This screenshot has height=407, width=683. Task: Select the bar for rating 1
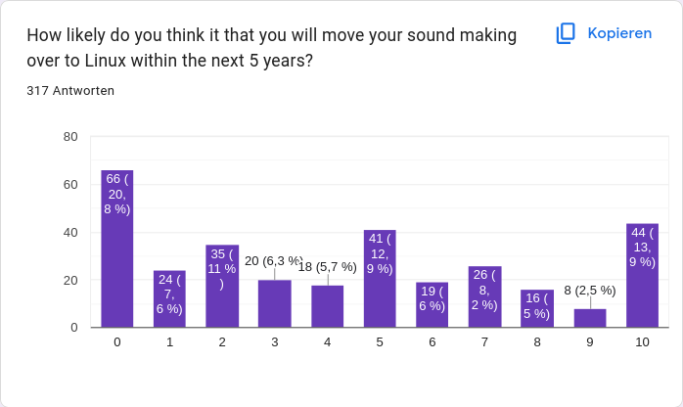pos(169,299)
